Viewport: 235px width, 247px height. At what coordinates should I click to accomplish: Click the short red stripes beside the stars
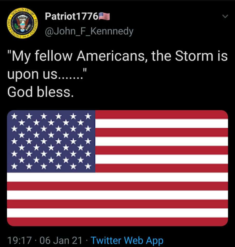point(161,141)
